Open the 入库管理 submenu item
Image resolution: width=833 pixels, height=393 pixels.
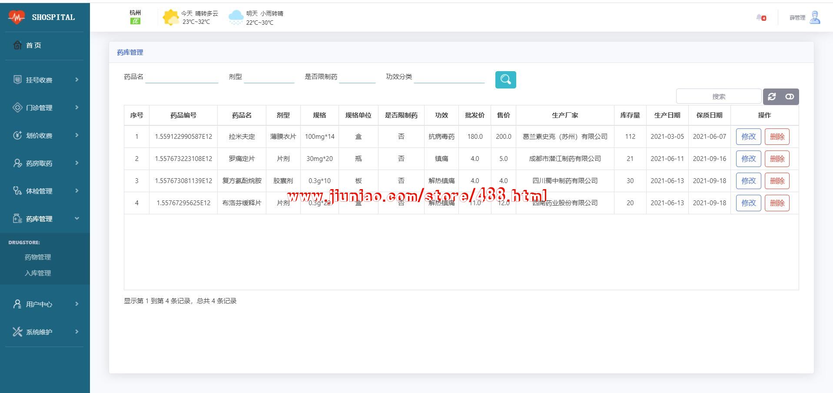tap(38, 273)
